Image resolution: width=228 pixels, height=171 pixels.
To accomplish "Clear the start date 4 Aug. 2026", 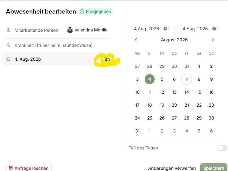I will [165, 29].
